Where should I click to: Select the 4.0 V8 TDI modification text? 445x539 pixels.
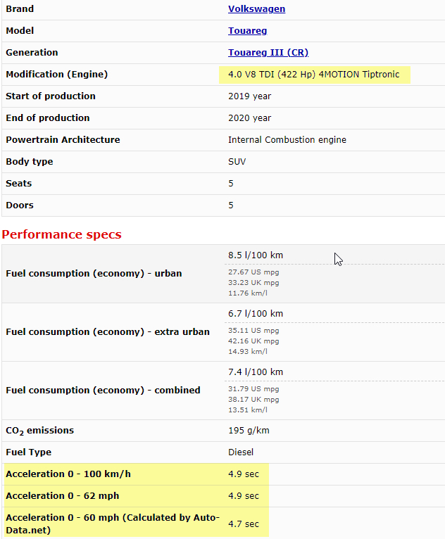(313, 75)
